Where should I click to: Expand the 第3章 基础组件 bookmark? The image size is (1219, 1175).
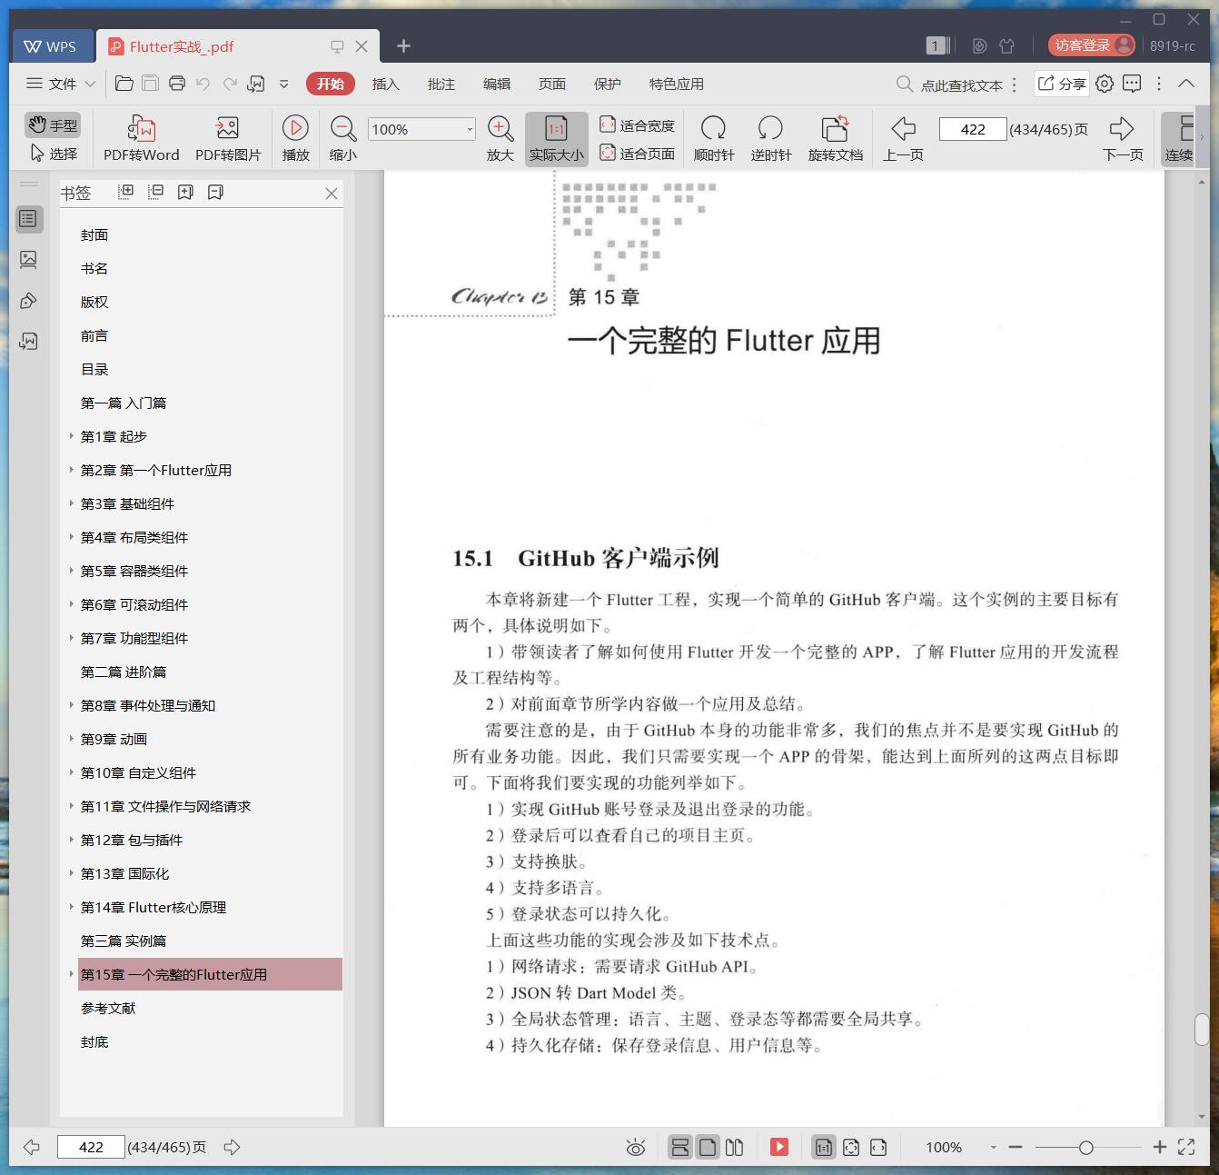click(72, 503)
